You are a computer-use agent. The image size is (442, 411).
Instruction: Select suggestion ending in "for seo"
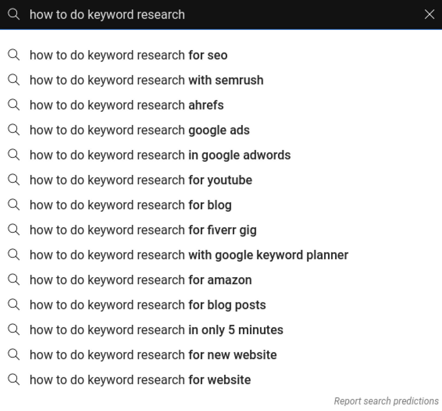pos(129,55)
